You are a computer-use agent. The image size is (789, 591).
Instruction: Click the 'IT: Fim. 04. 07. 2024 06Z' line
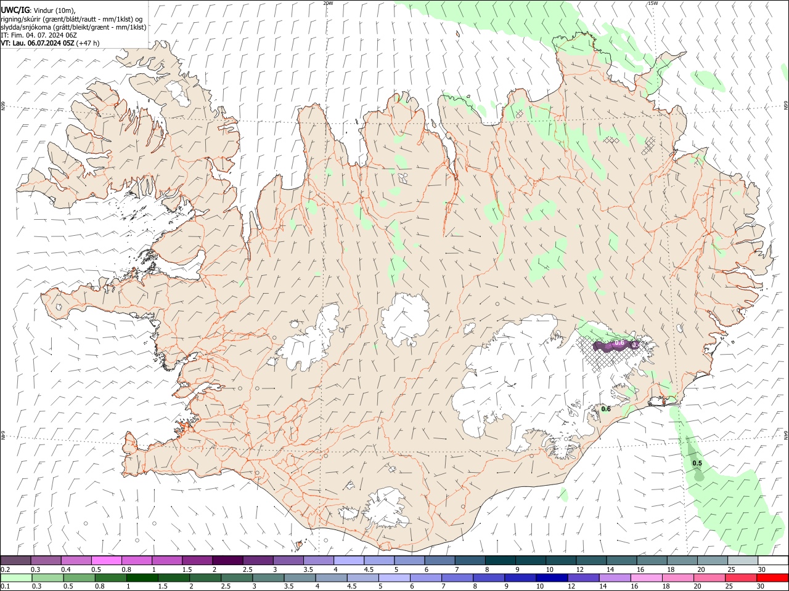pos(39,35)
